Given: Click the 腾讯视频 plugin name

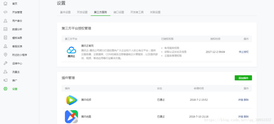Looking at the screenshot, I should tap(86, 100).
